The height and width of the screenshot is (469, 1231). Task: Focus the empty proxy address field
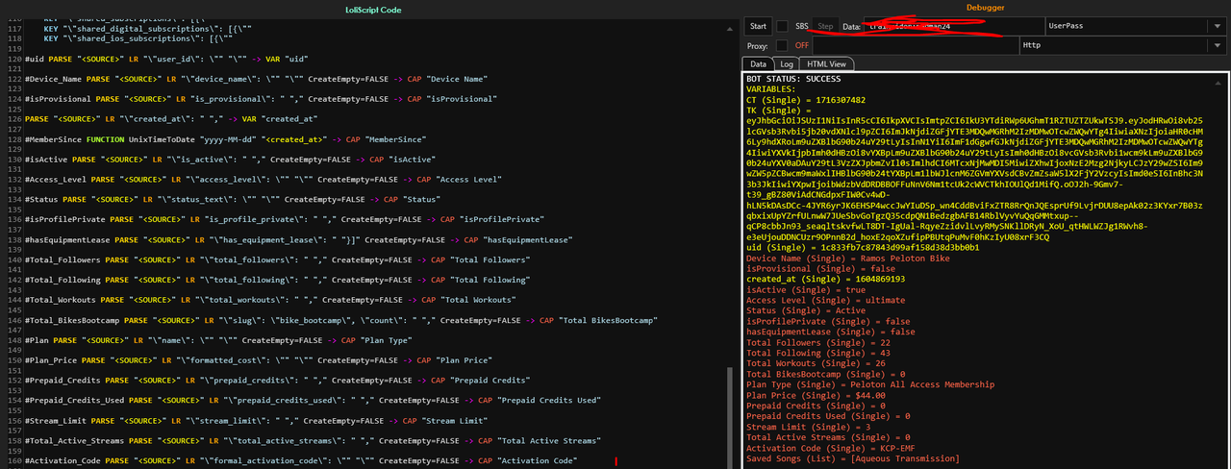[915, 45]
